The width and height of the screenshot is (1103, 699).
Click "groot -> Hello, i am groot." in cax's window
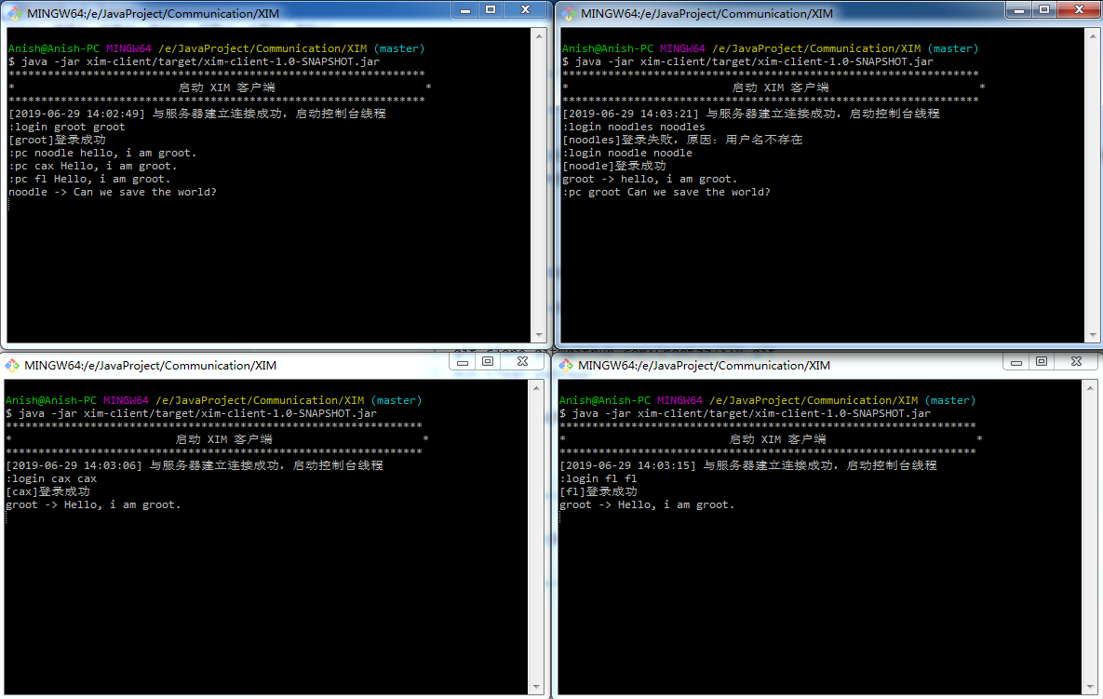pyautogui.click(x=93, y=504)
